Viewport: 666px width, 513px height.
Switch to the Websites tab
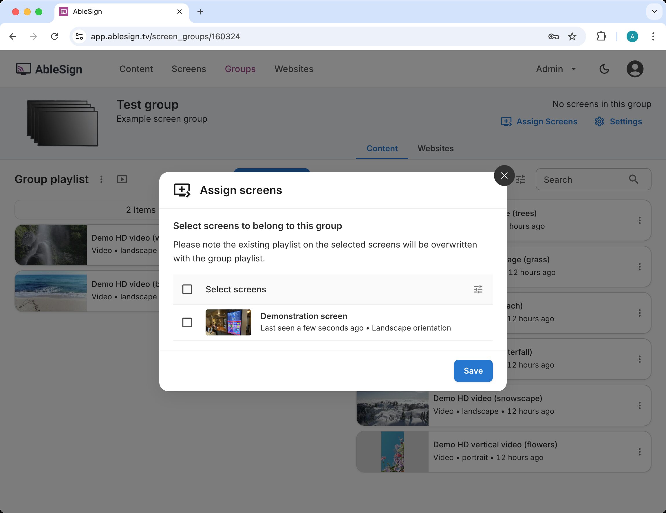435,148
